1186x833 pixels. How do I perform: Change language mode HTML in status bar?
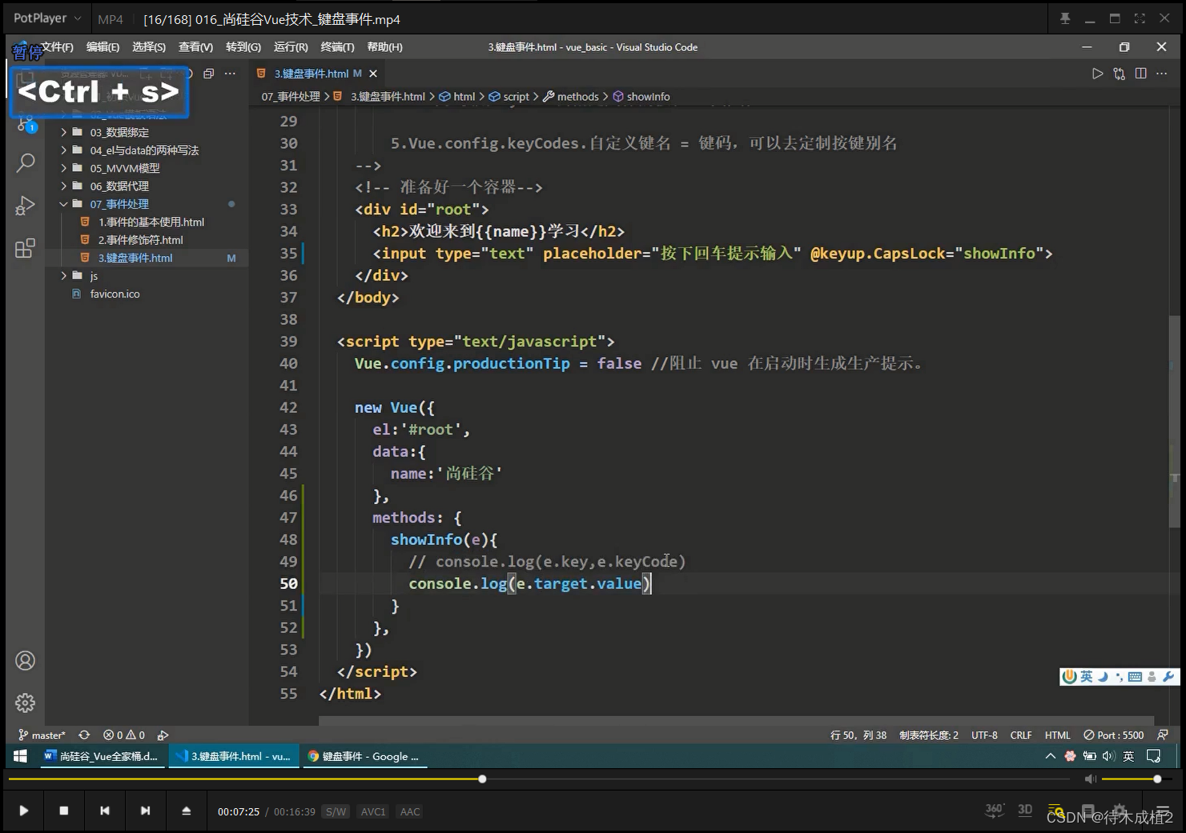pyautogui.click(x=1057, y=735)
